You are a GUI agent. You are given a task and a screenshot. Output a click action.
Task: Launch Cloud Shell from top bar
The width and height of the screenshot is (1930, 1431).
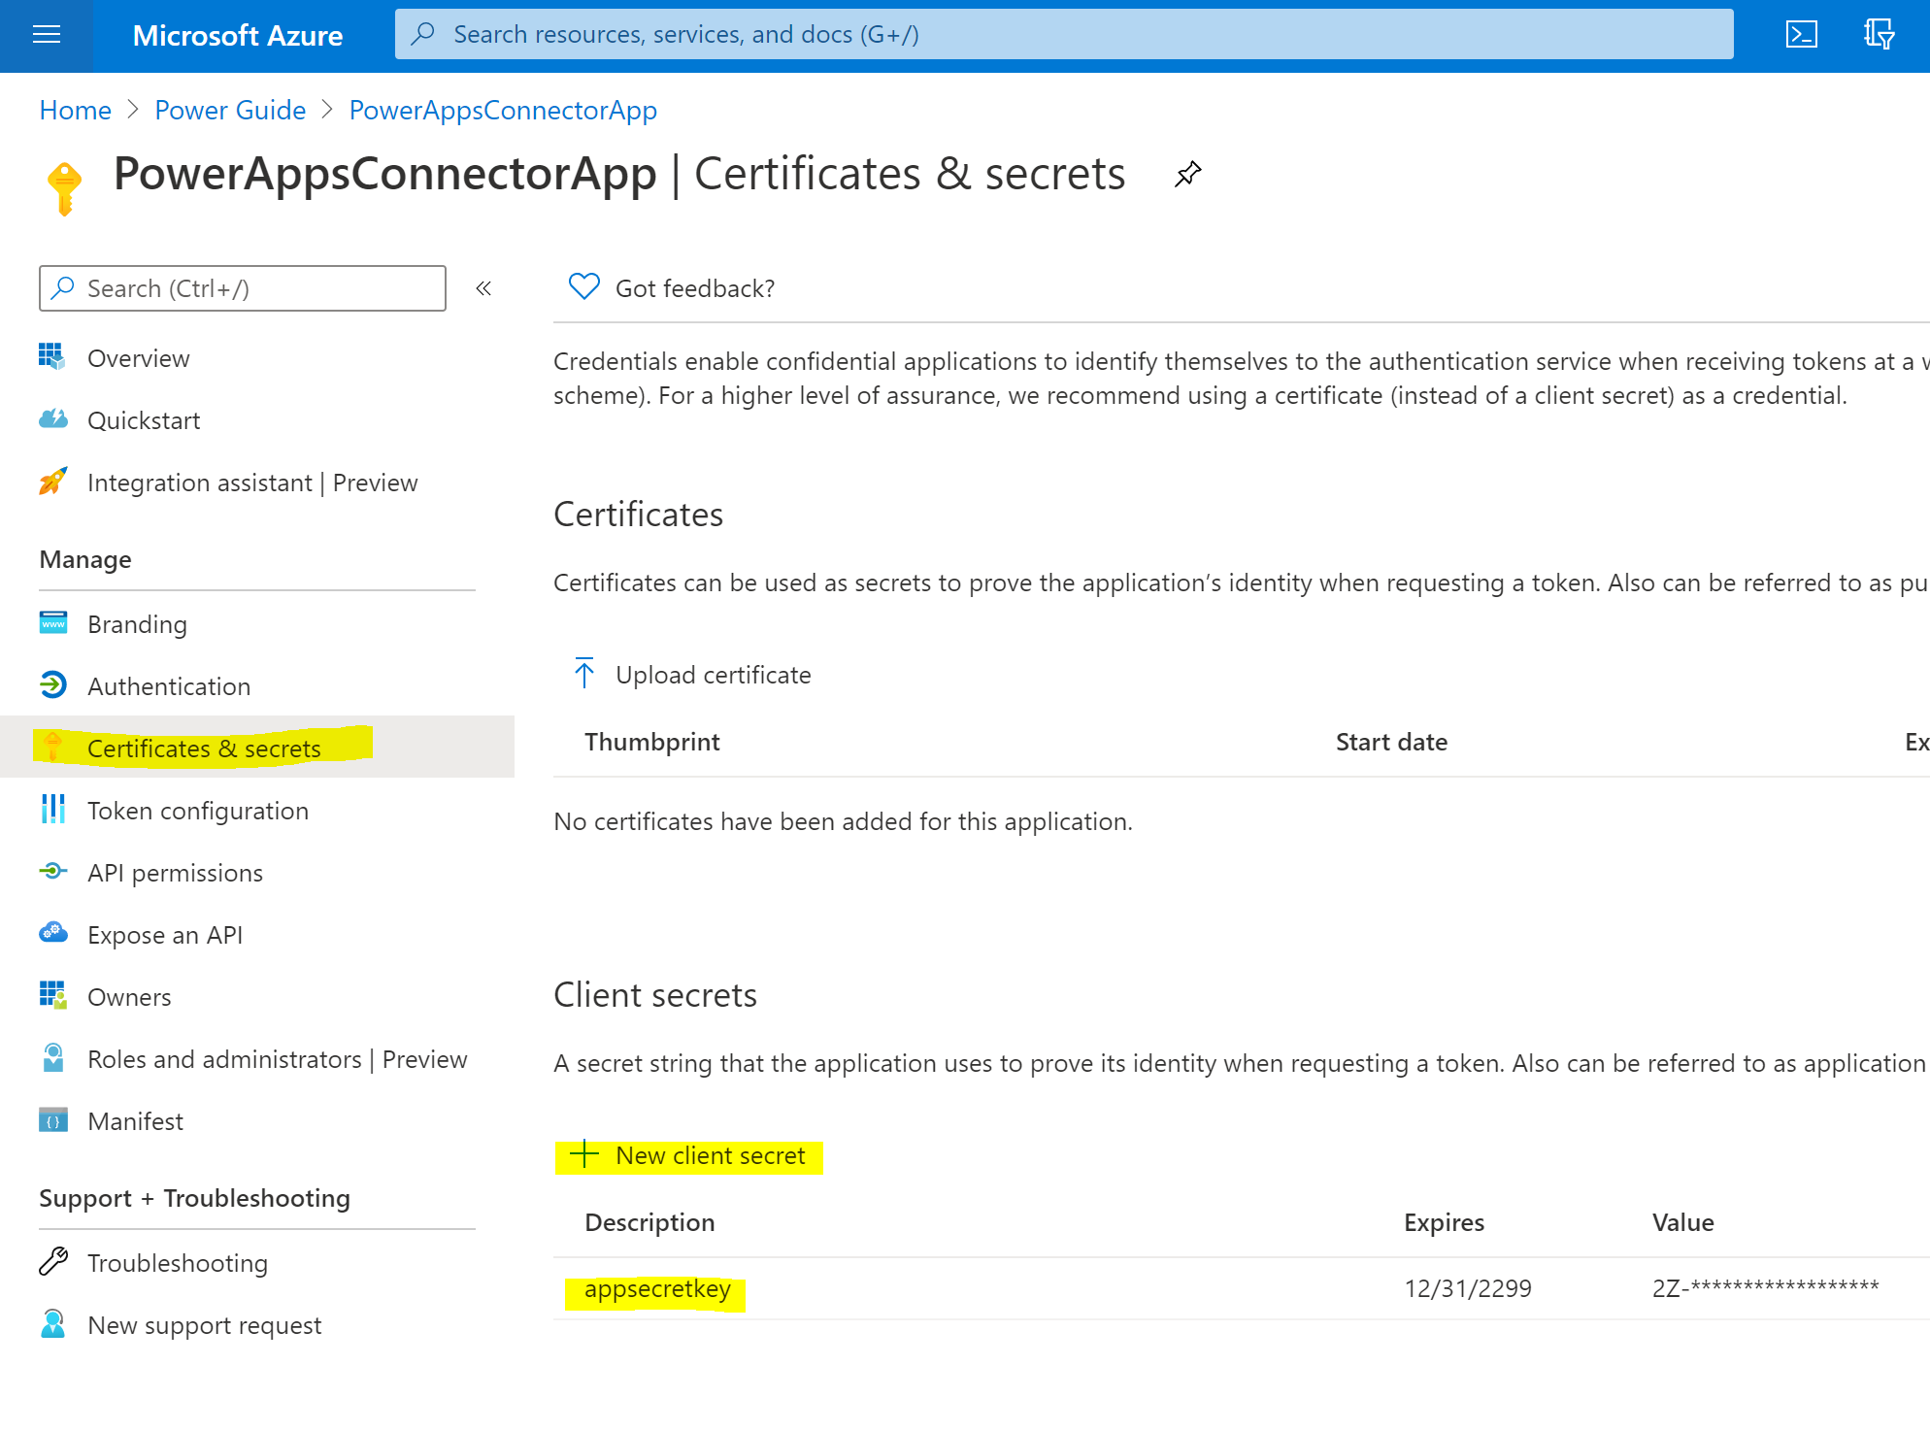click(x=1801, y=35)
